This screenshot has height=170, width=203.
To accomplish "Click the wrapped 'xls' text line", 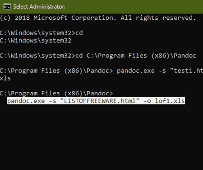I will click(5, 78).
